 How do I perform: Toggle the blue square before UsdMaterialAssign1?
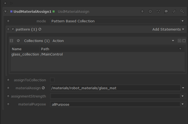tap(11, 11)
